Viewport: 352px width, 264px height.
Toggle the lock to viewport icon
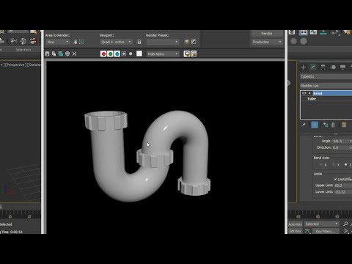tap(139, 42)
